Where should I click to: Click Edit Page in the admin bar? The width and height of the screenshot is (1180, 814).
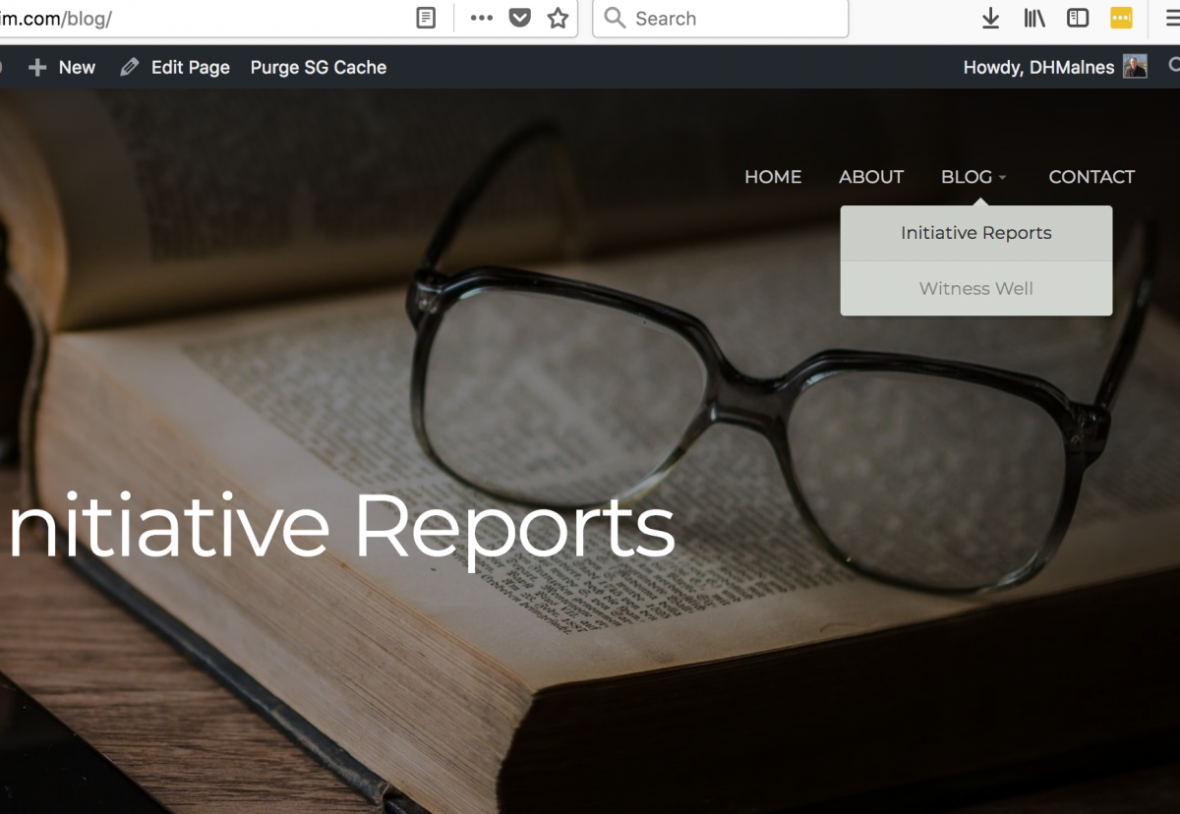[175, 67]
